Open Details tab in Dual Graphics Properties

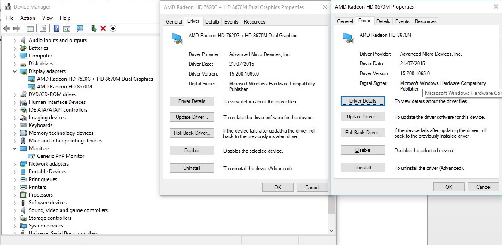212,22
